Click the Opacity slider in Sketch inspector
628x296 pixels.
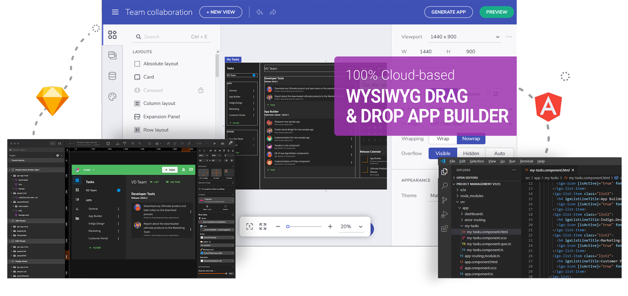(212, 273)
